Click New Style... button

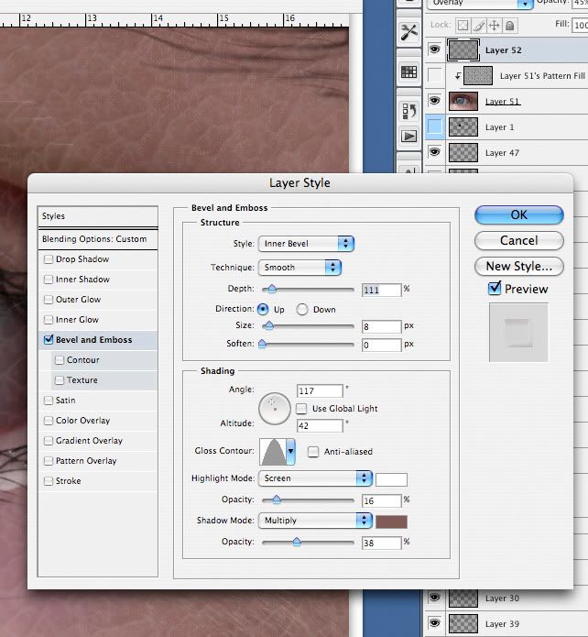coord(519,266)
